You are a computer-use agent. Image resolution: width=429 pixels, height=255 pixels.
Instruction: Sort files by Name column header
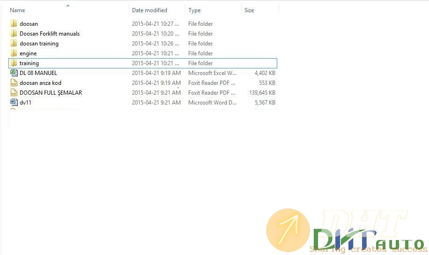point(17,10)
